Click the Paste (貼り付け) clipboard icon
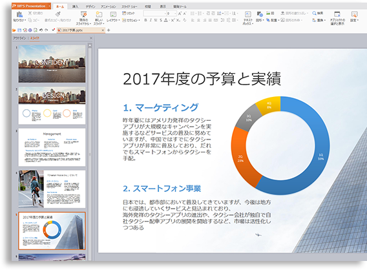Viewport: 367px width, 270px height. pyautogui.click(x=19, y=14)
